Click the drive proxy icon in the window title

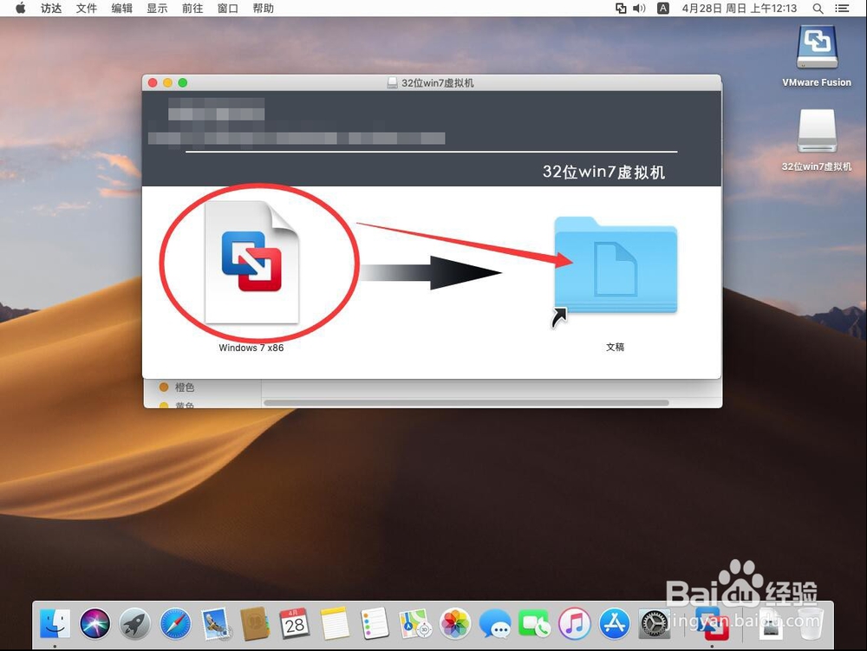coord(392,83)
